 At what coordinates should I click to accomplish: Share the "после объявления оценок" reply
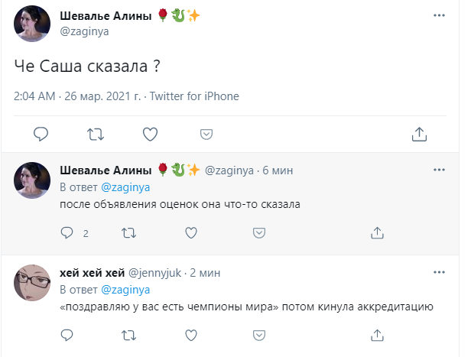[x=377, y=232]
